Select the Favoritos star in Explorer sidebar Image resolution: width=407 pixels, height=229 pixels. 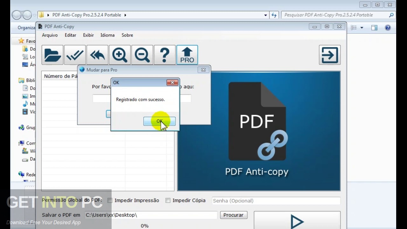21,41
